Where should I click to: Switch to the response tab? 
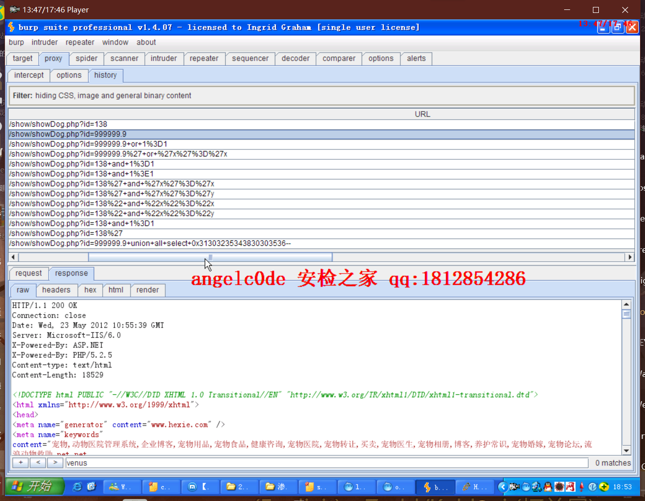pos(71,274)
